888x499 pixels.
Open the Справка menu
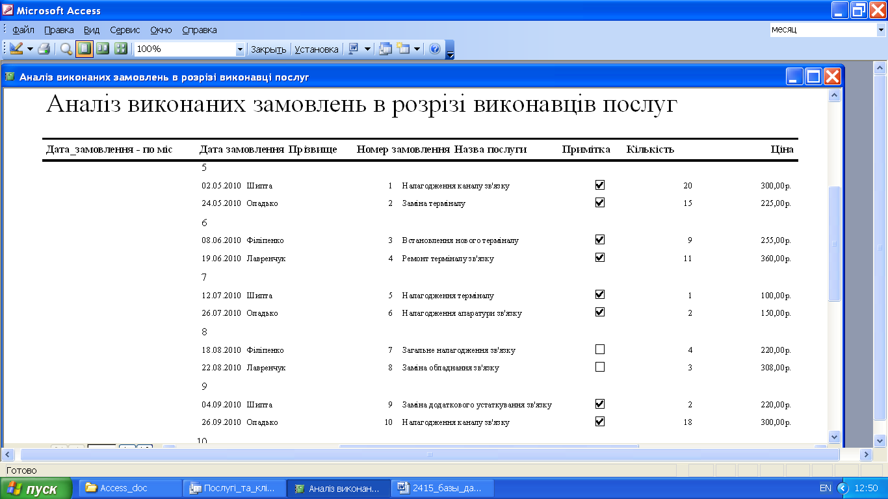pyautogui.click(x=200, y=30)
